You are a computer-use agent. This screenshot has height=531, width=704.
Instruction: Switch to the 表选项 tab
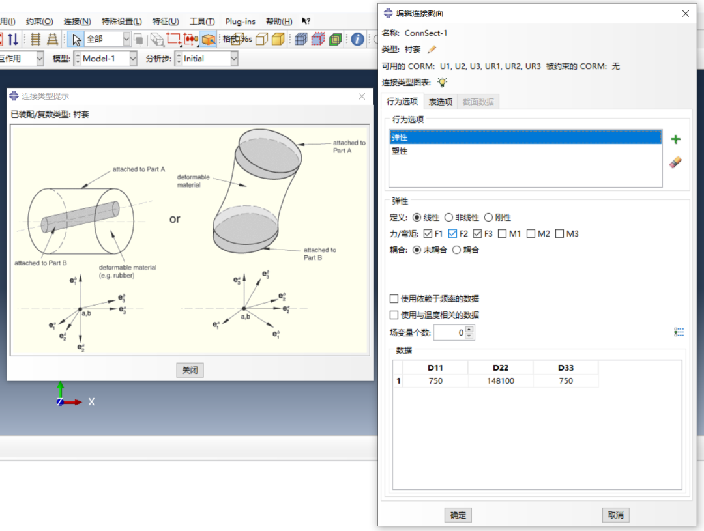point(441,102)
